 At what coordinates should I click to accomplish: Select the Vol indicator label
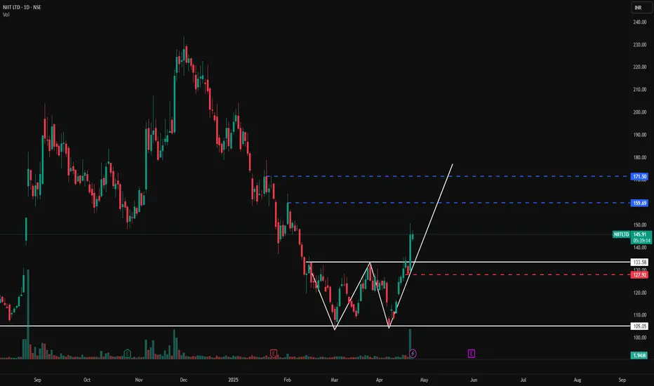point(6,15)
